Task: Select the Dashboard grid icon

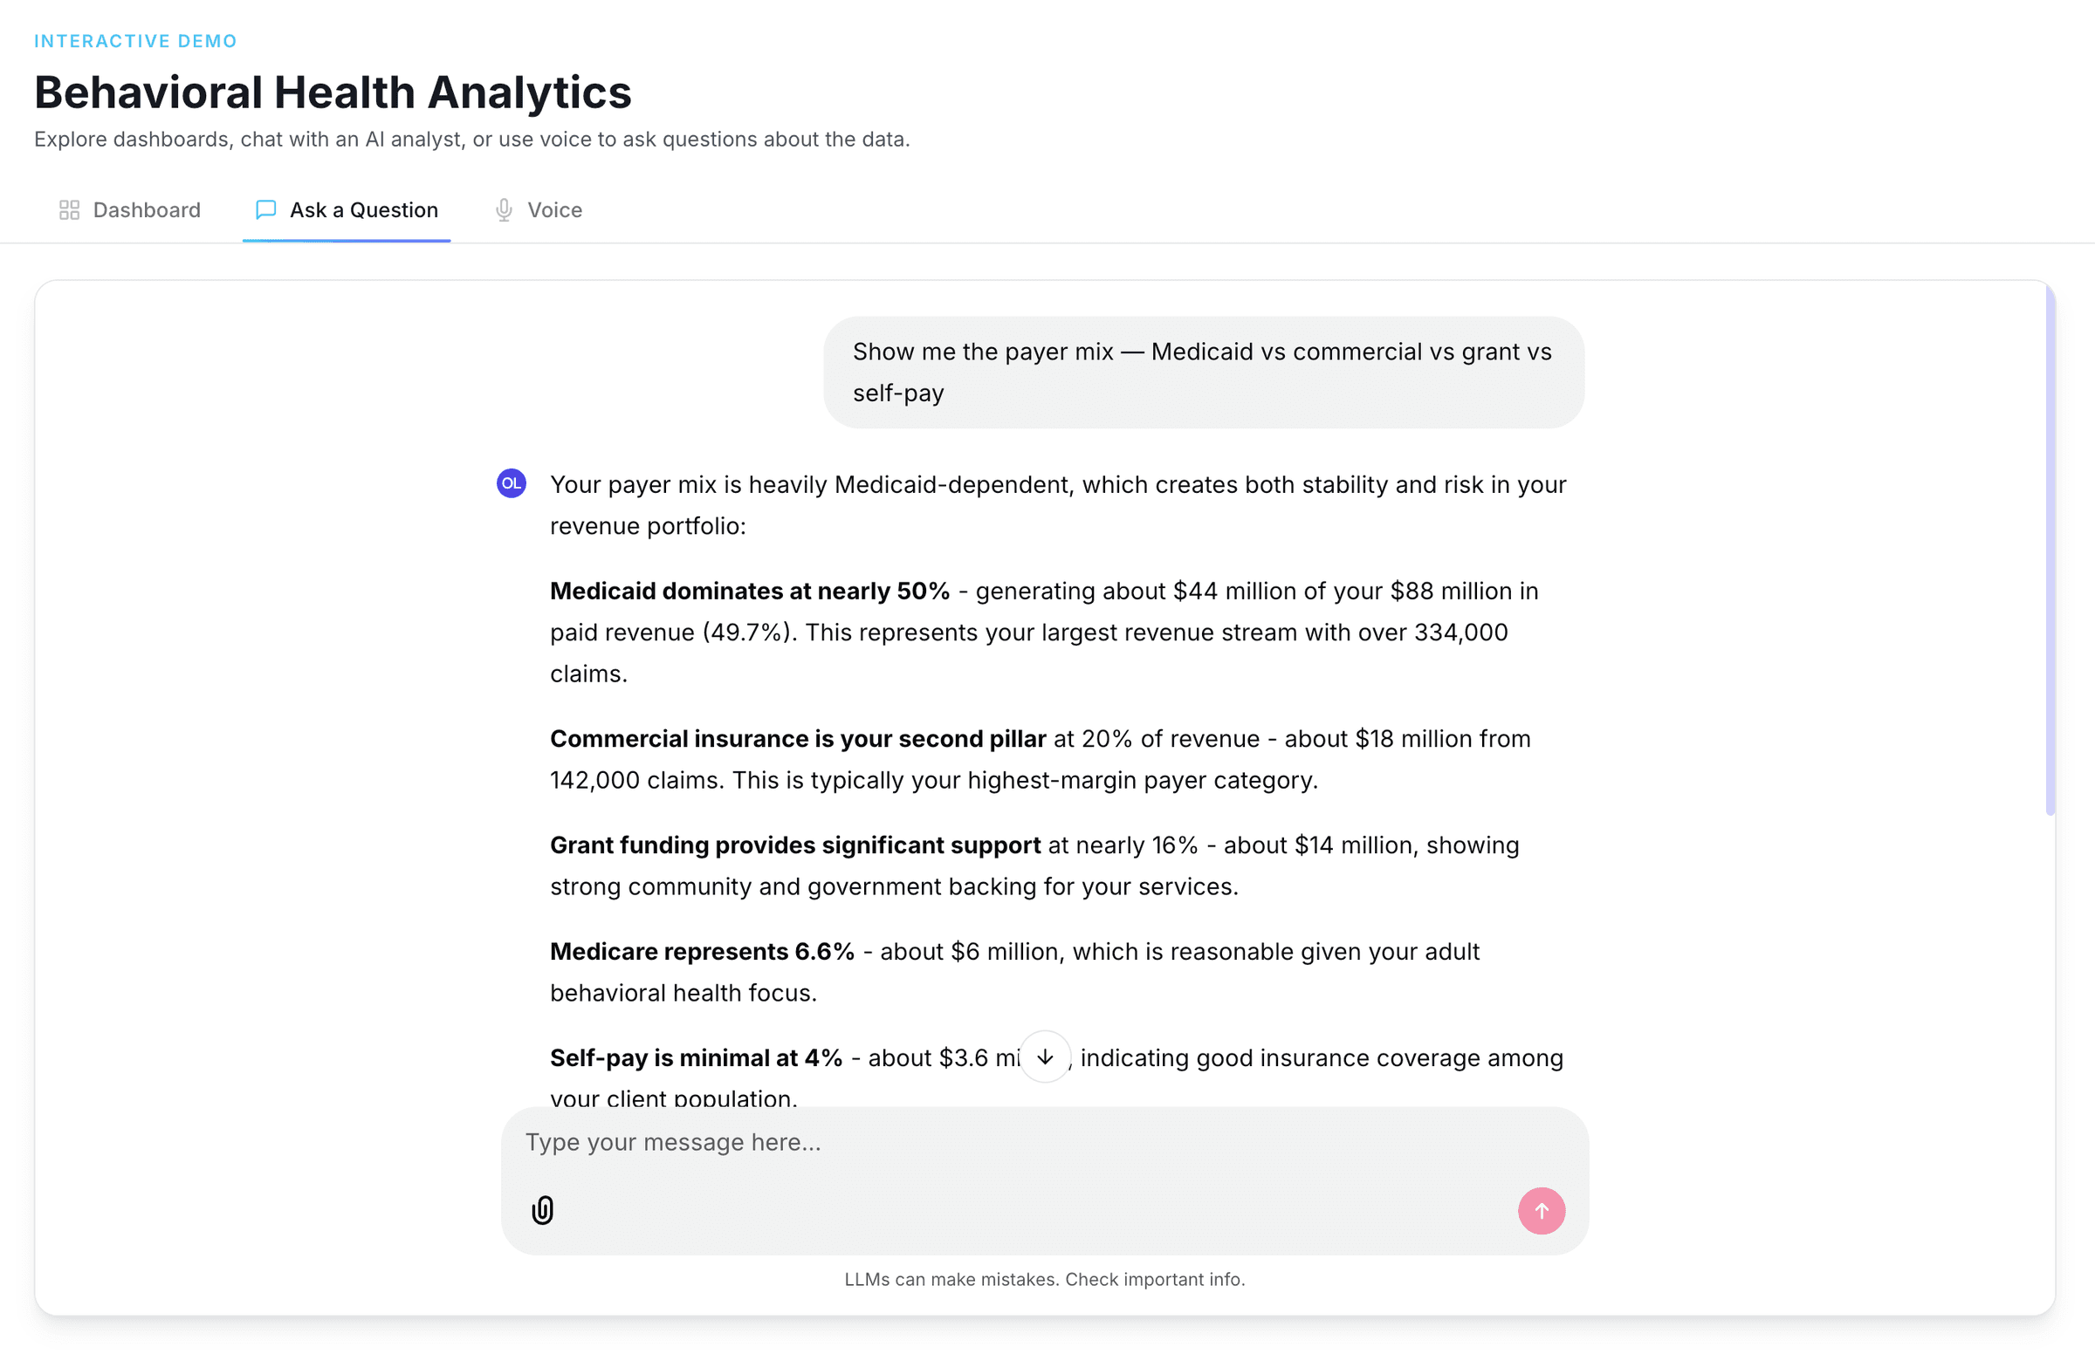Action: click(70, 209)
